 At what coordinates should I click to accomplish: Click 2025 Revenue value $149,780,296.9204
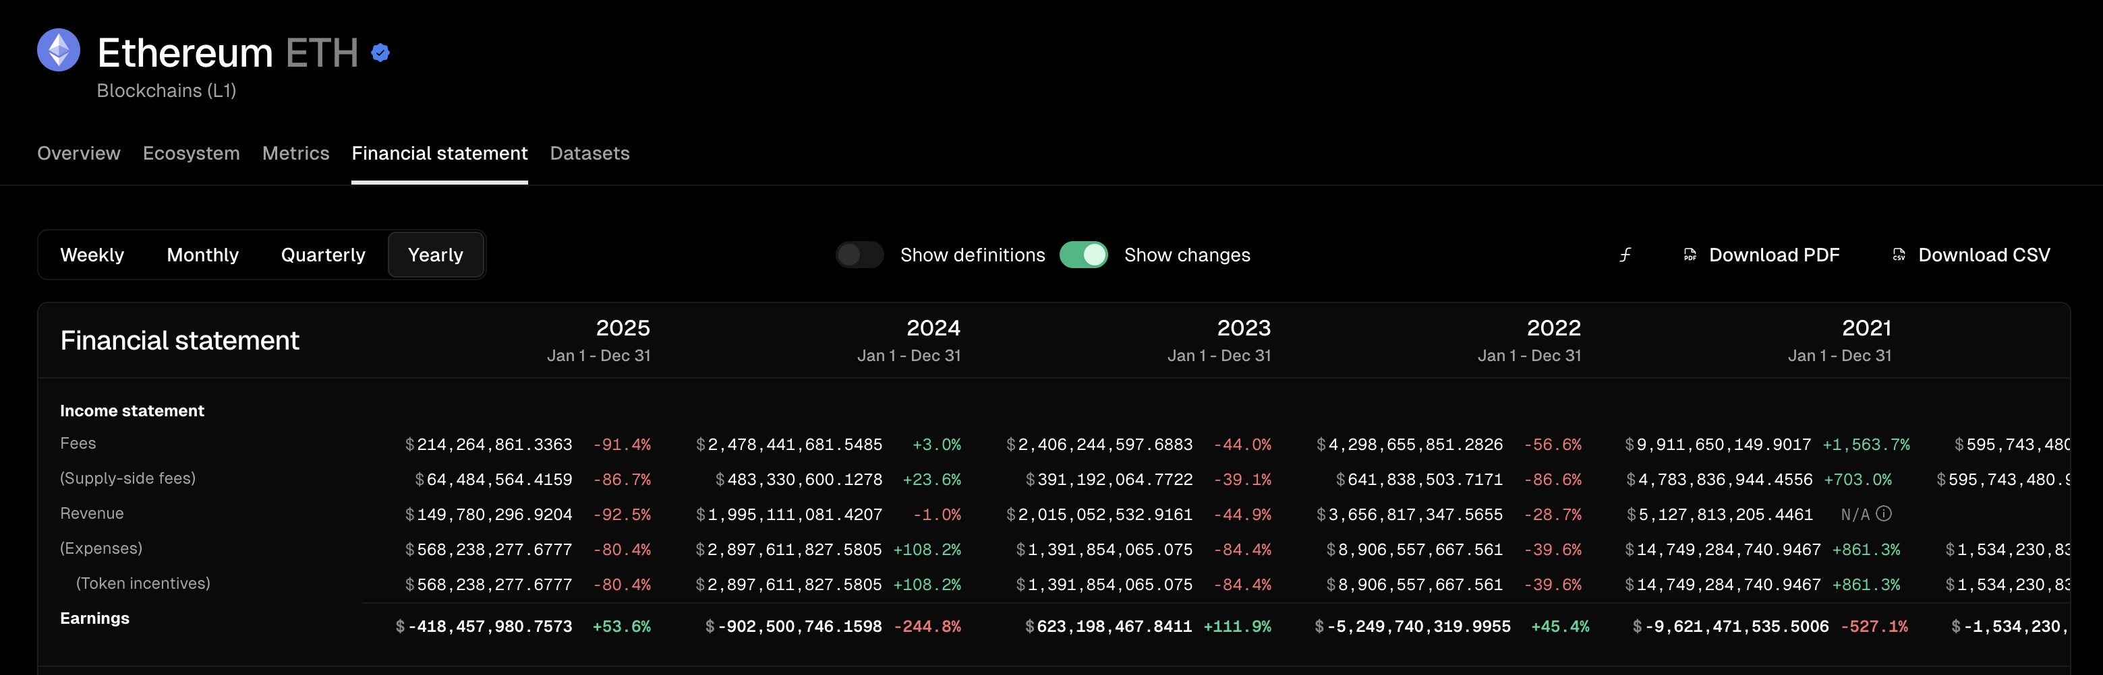point(488,515)
